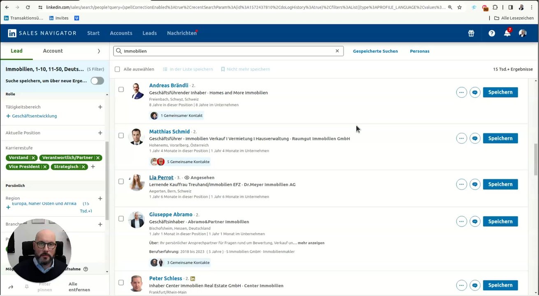Click the browser back arrow
Image resolution: width=539 pixels, height=296 pixels.
(7, 7)
